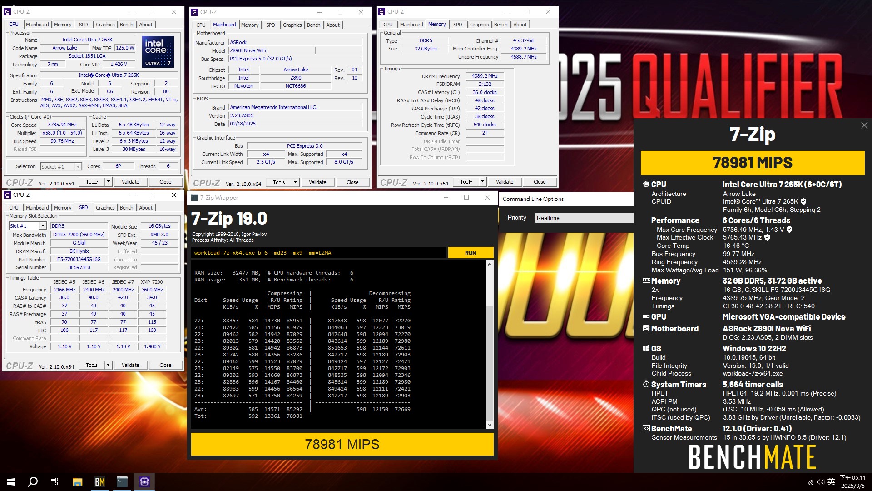The image size is (872, 491).
Task: Click the Multiplier x58.0 value field
Action: point(63,133)
